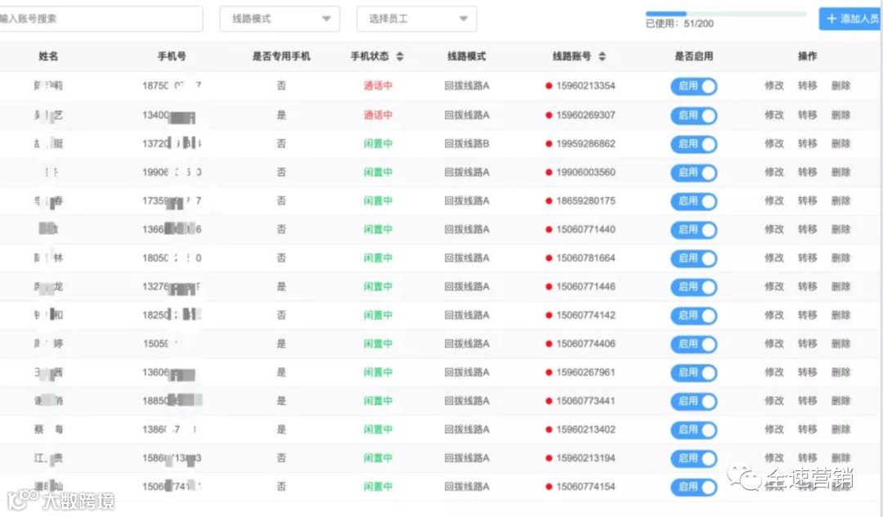
Task: Toggle 启用 switch for 15960269307
Action: coord(694,115)
